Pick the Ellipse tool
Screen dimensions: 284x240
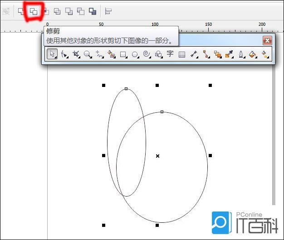135,54
